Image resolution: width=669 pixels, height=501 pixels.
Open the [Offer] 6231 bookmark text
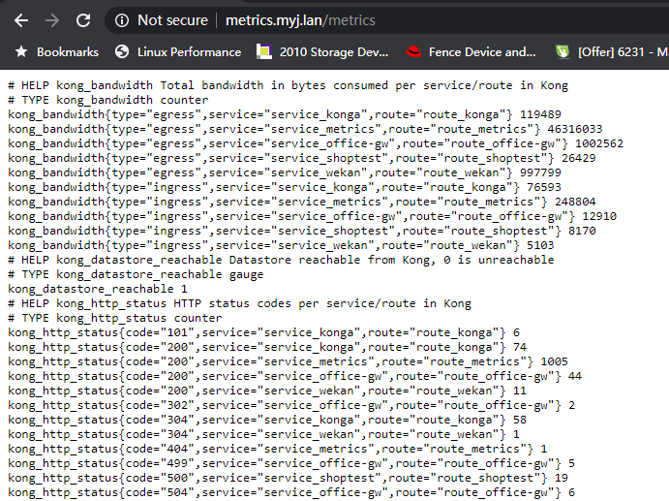(622, 51)
